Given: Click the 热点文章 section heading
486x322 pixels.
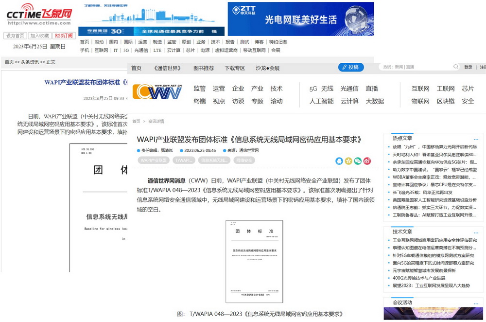Looking at the screenshot, I should click(402, 138).
